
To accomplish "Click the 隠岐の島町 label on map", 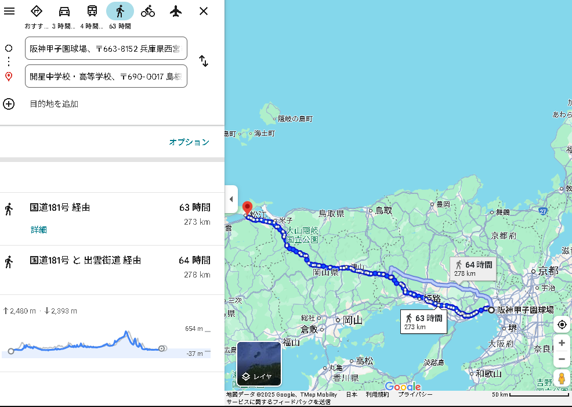I will tap(295, 118).
